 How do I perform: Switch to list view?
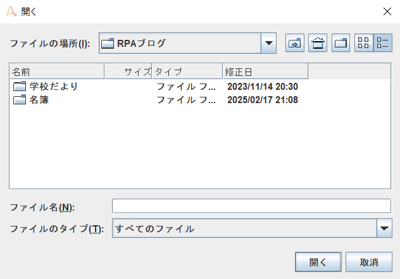(364, 43)
